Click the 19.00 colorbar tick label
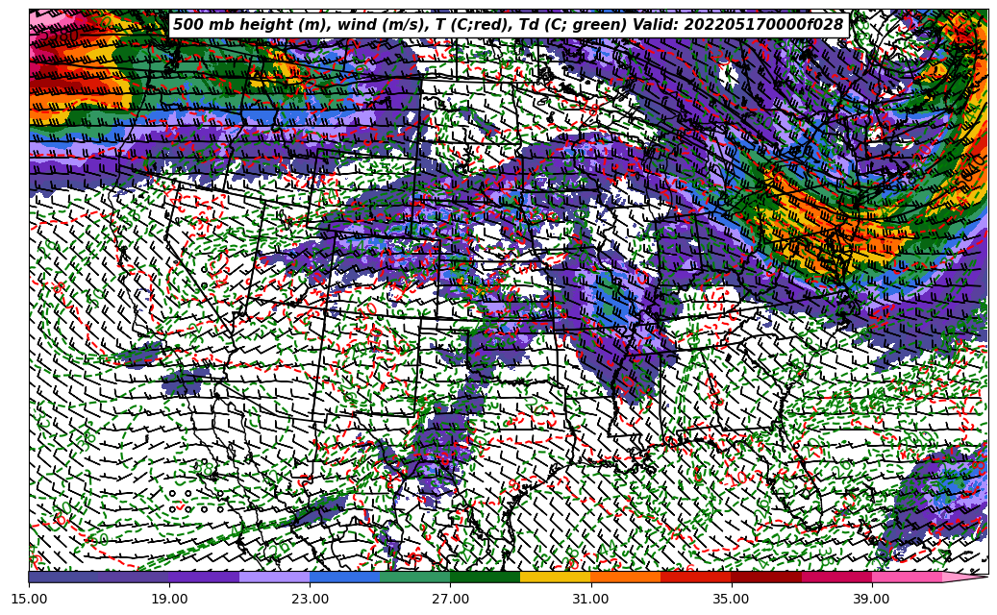This screenshot has height=615, width=997. (x=169, y=599)
